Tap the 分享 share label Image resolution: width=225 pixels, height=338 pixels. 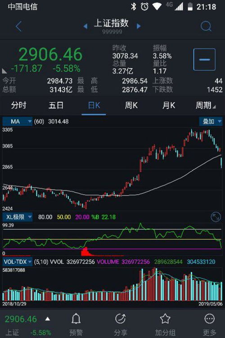pos(120,332)
